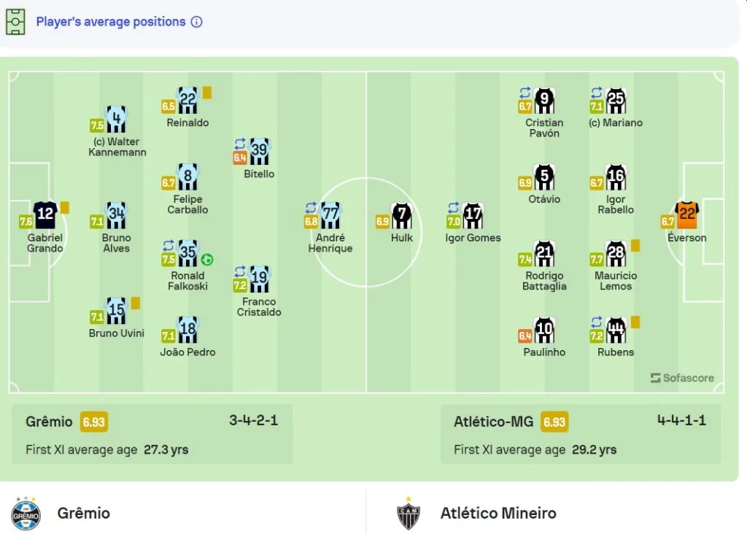Select Éverson's orange number 22 shirt
Screen dimensions: 747x534
click(687, 214)
